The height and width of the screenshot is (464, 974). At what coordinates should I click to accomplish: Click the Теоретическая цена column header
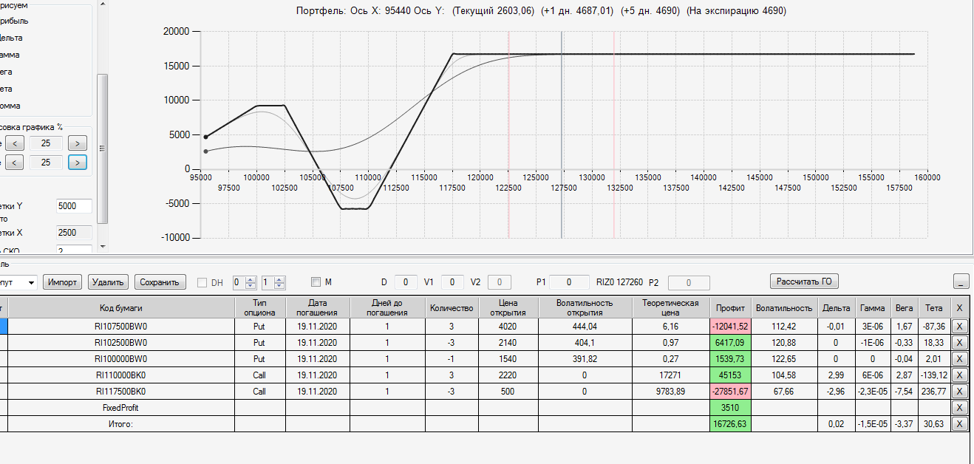(670, 307)
